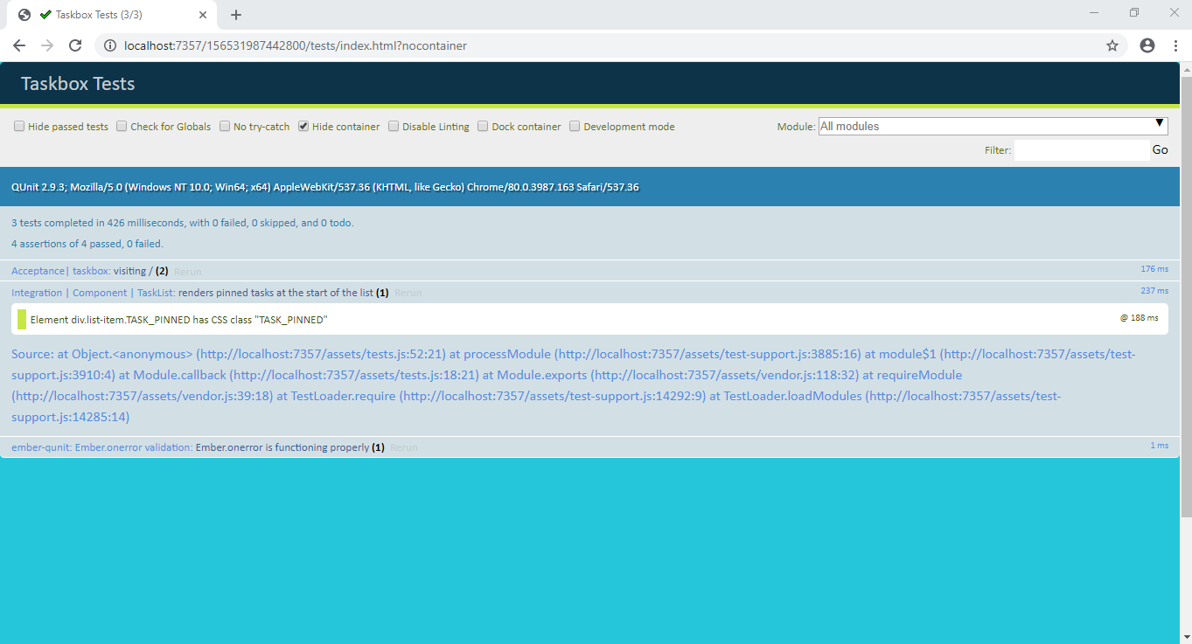
Task: Go forward to the next browser page
Action: tap(47, 45)
